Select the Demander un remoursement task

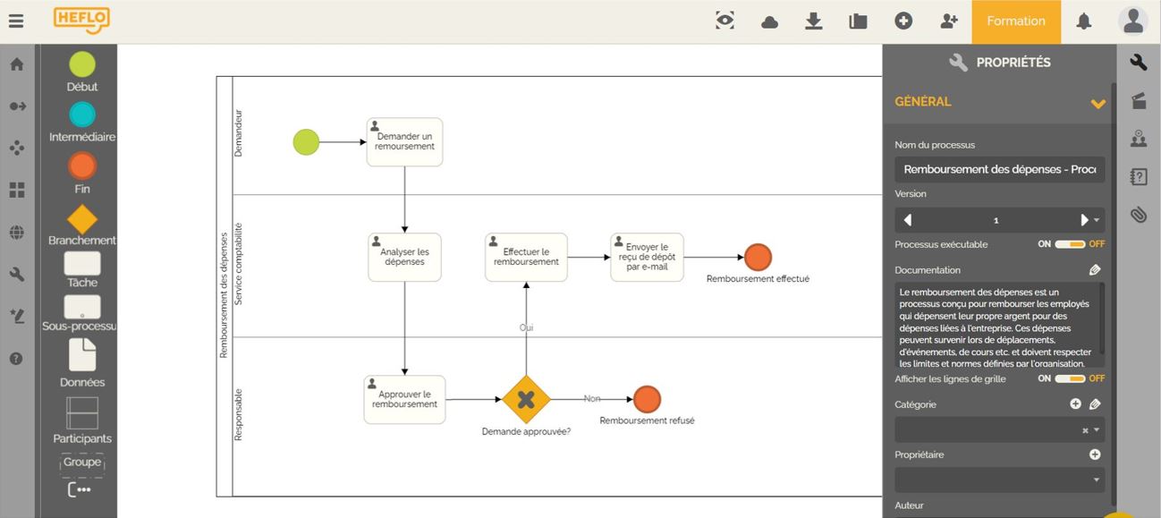click(x=404, y=141)
